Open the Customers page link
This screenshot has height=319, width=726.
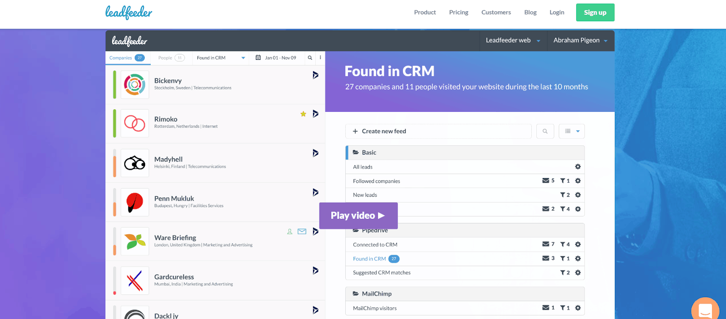[x=496, y=12]
